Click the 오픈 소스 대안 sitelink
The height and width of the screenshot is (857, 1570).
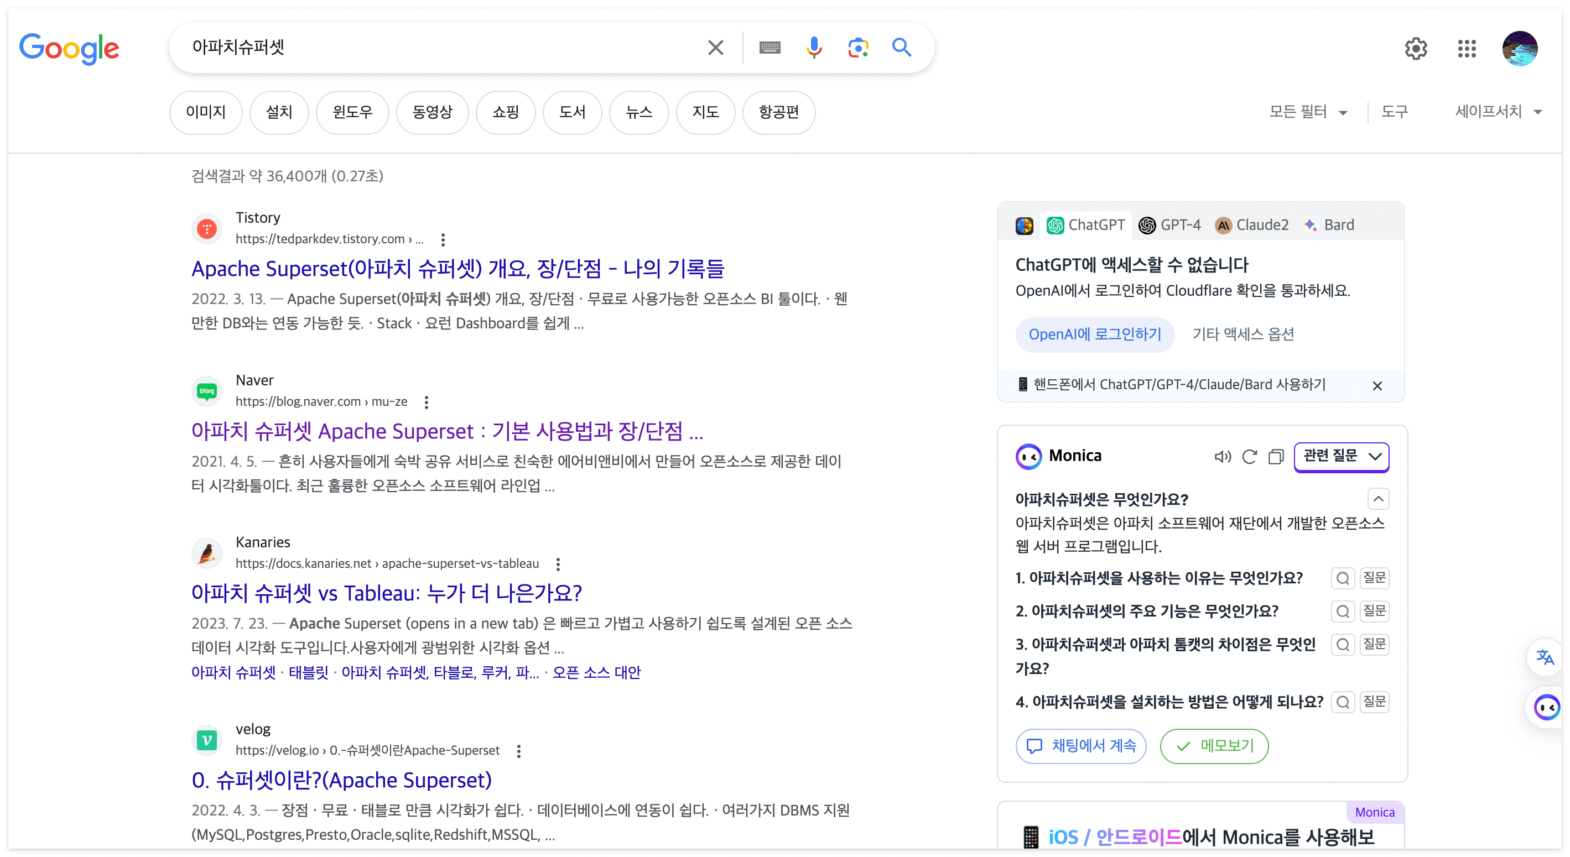click(x=597, y=672)
